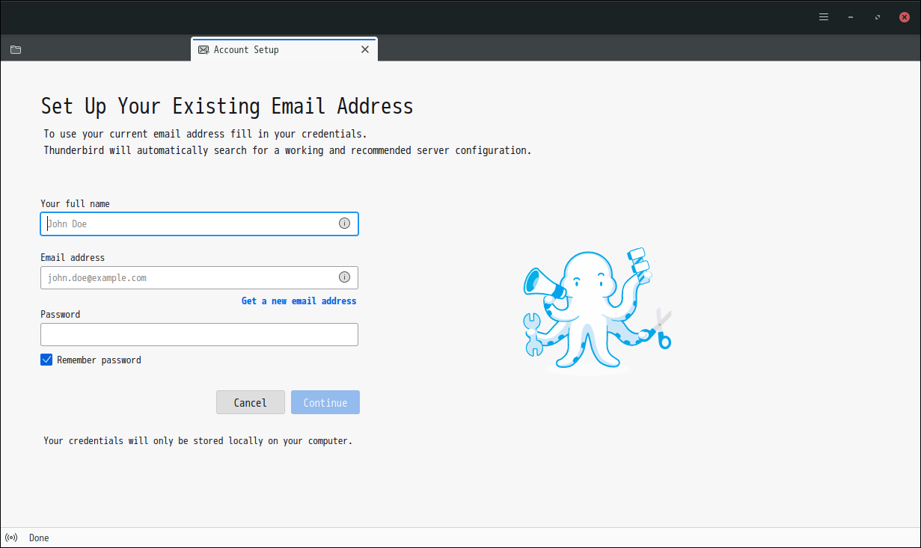Open the Thunderbird hamburger application menu
Viewport: 921px width, 548px height.
point(824,17)
